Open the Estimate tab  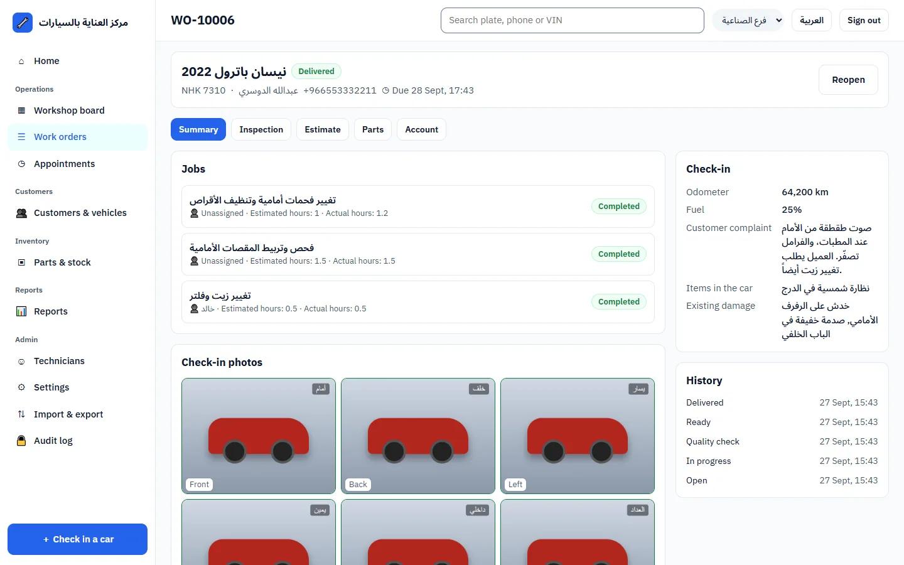click(323, 129)
